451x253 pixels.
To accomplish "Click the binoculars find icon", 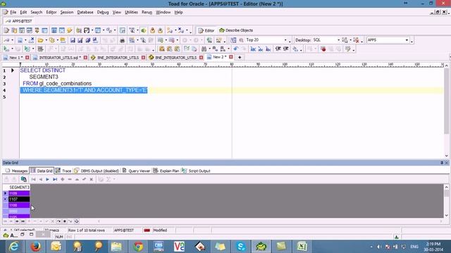I will 204,49.
